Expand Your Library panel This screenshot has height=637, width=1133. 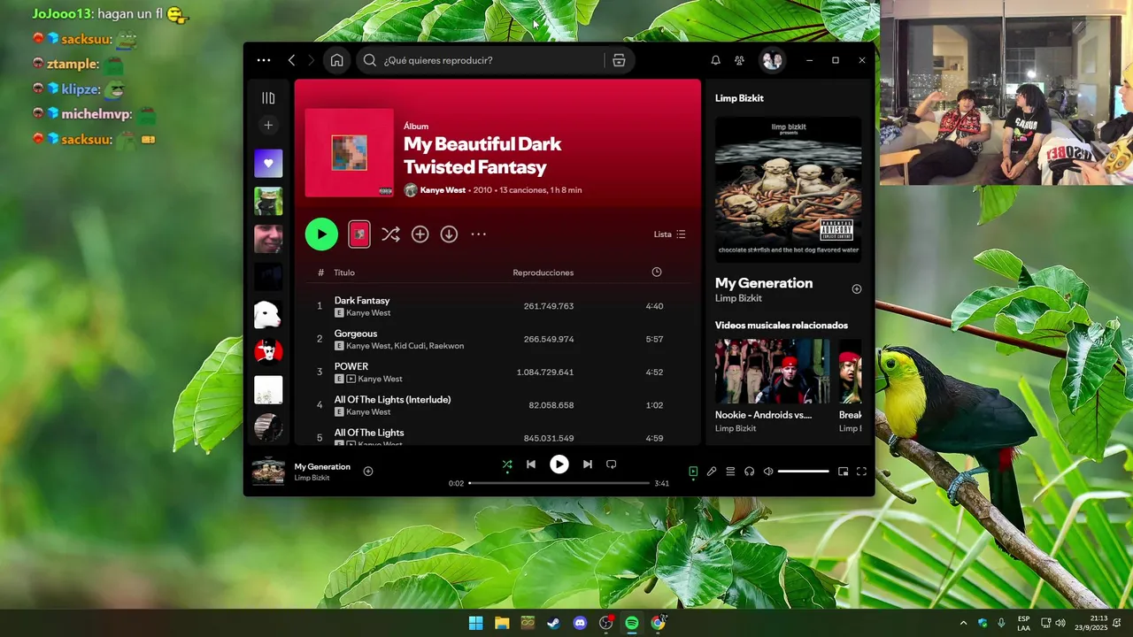pos(268,98)
